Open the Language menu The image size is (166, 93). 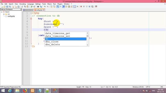[x=31, y=4]
